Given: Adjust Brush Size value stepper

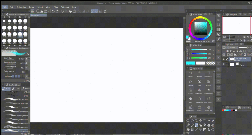Looking at the screenshot, I should (24, 59).
